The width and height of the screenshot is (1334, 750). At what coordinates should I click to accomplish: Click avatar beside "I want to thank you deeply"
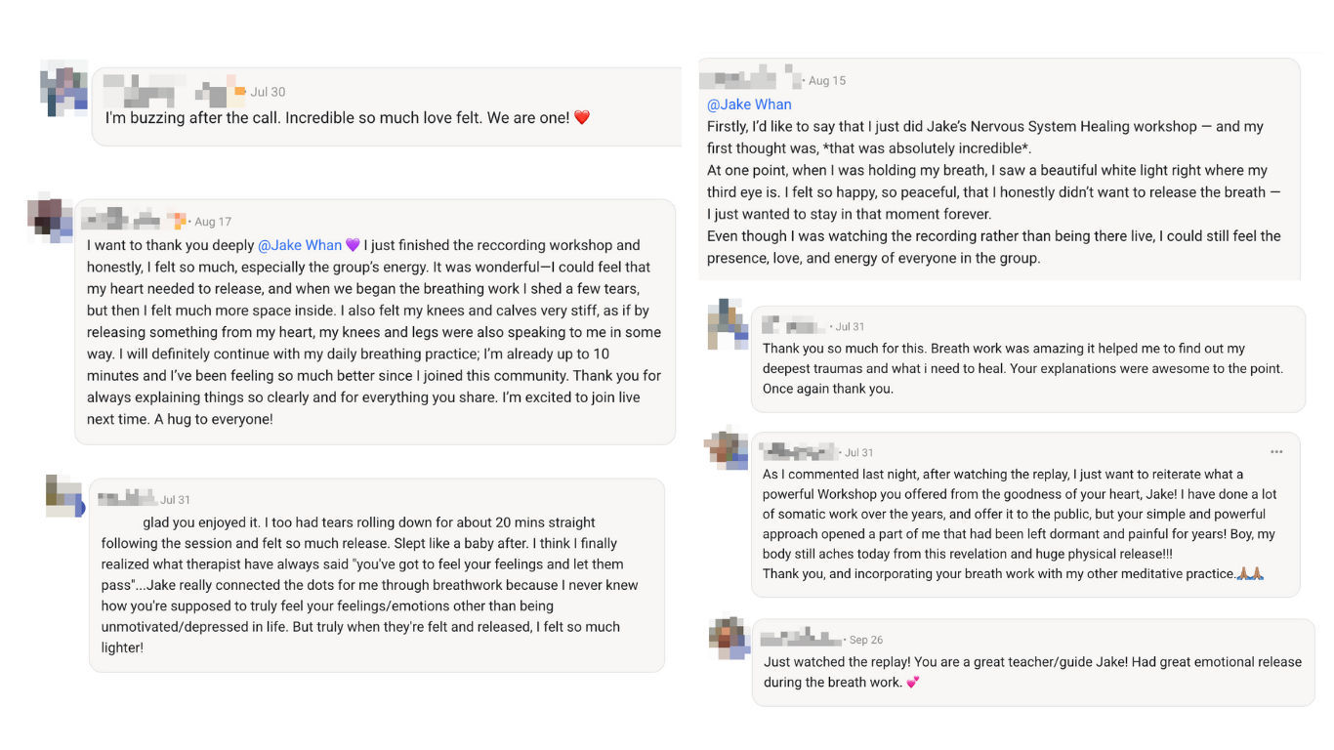50,217
